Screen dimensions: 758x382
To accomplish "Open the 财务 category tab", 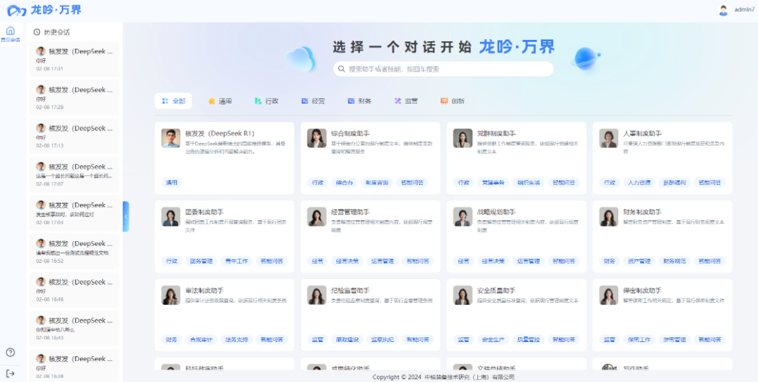I will pos(359,101).
